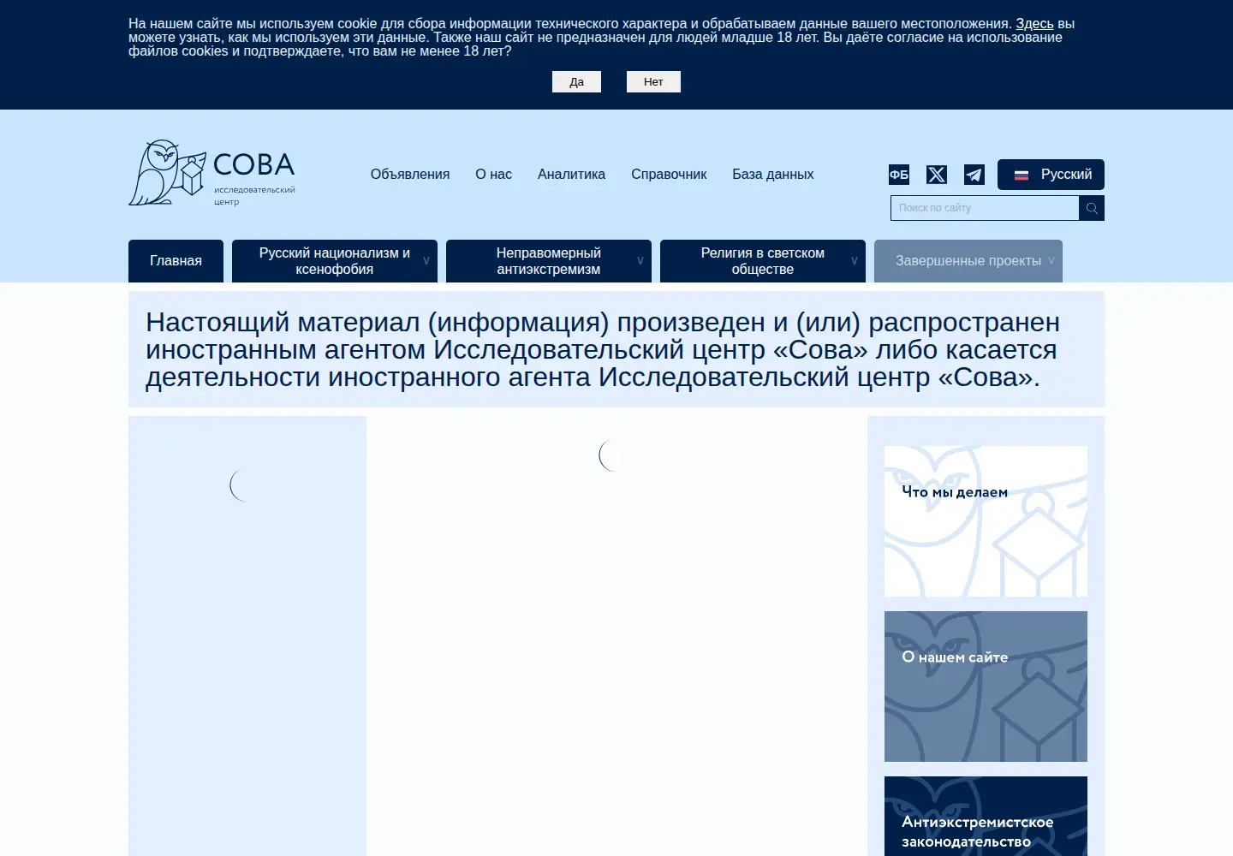Open the Что мы делаем card

point(986,521)
